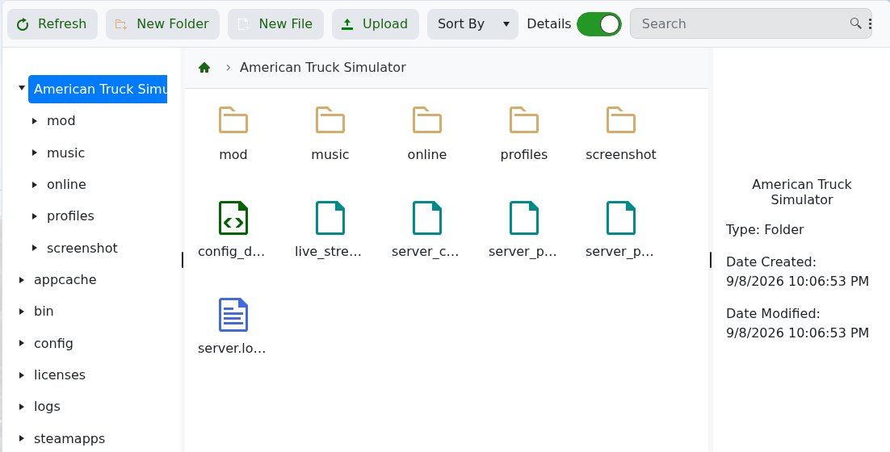Go to home via breadcrumb house icon
Viewport: 890px width, 452px height.
204,68
